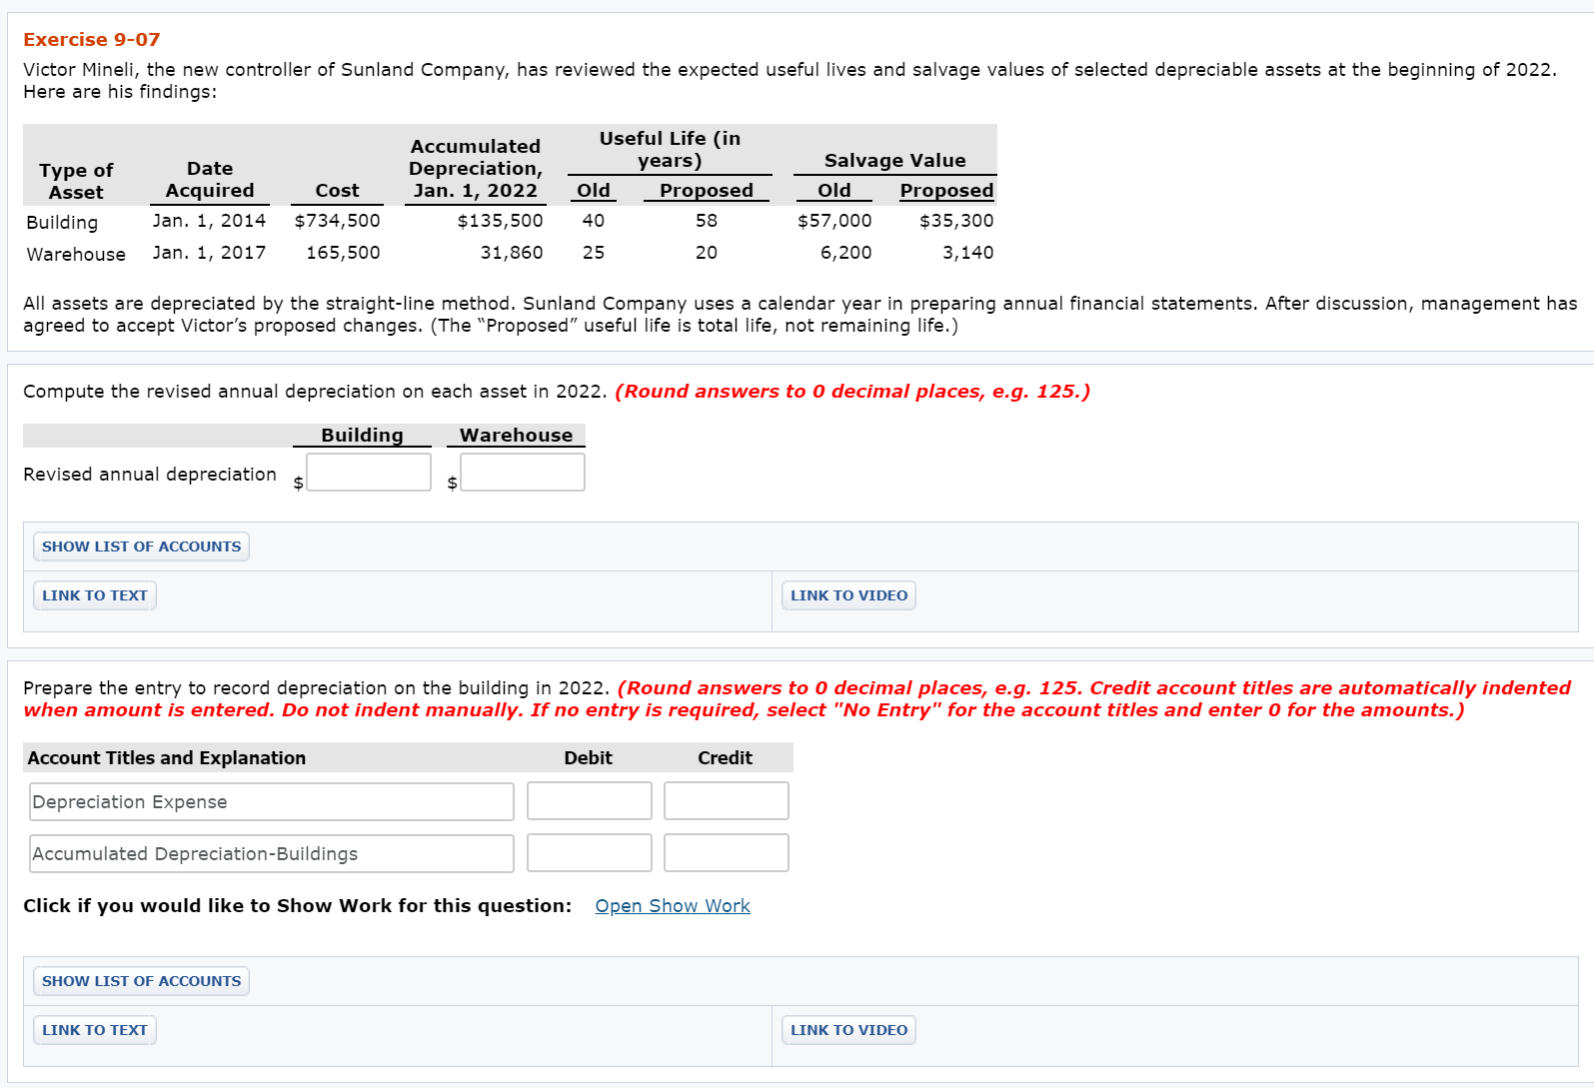The height and width of the screenshot is (1088, 1594).
Task: Select Building acquisition date Jan. 1, 2014
Action: [209, 221]
